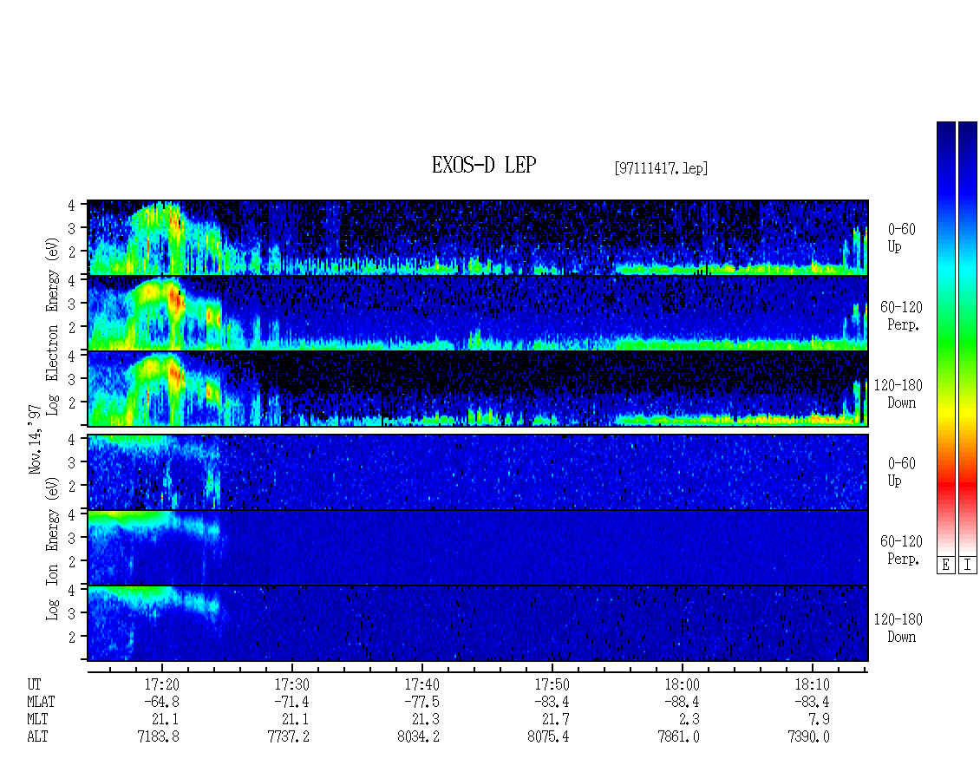Open the electron 0-60 Up spectrogram panel
The image size is (980, 759).
(478, 238)
